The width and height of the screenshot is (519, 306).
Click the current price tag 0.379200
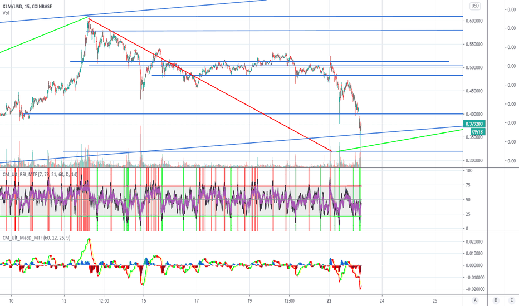(x=474, y=124)
